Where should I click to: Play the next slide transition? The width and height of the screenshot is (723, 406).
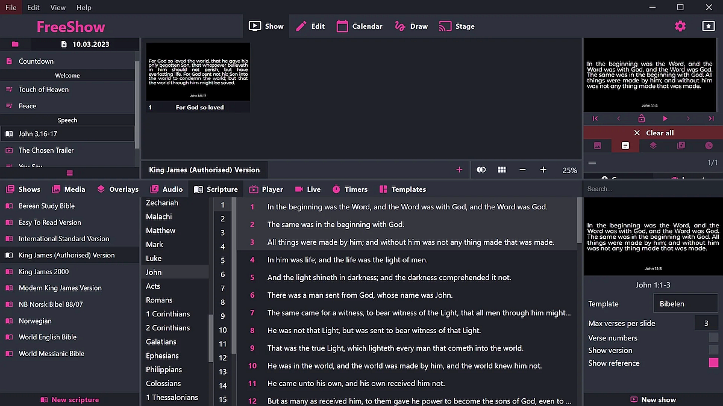click(665, 118)
